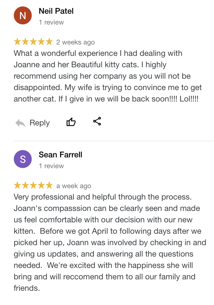Click the third star of Sean Farrell's rating
The image size is (214, 305).
pos(33,186)
